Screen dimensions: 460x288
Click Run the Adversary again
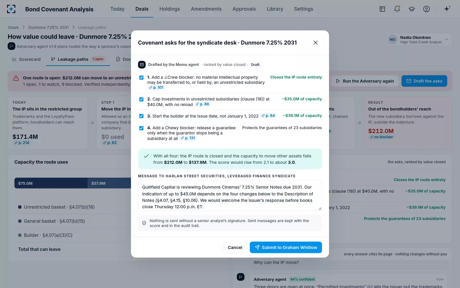(365, 81)
